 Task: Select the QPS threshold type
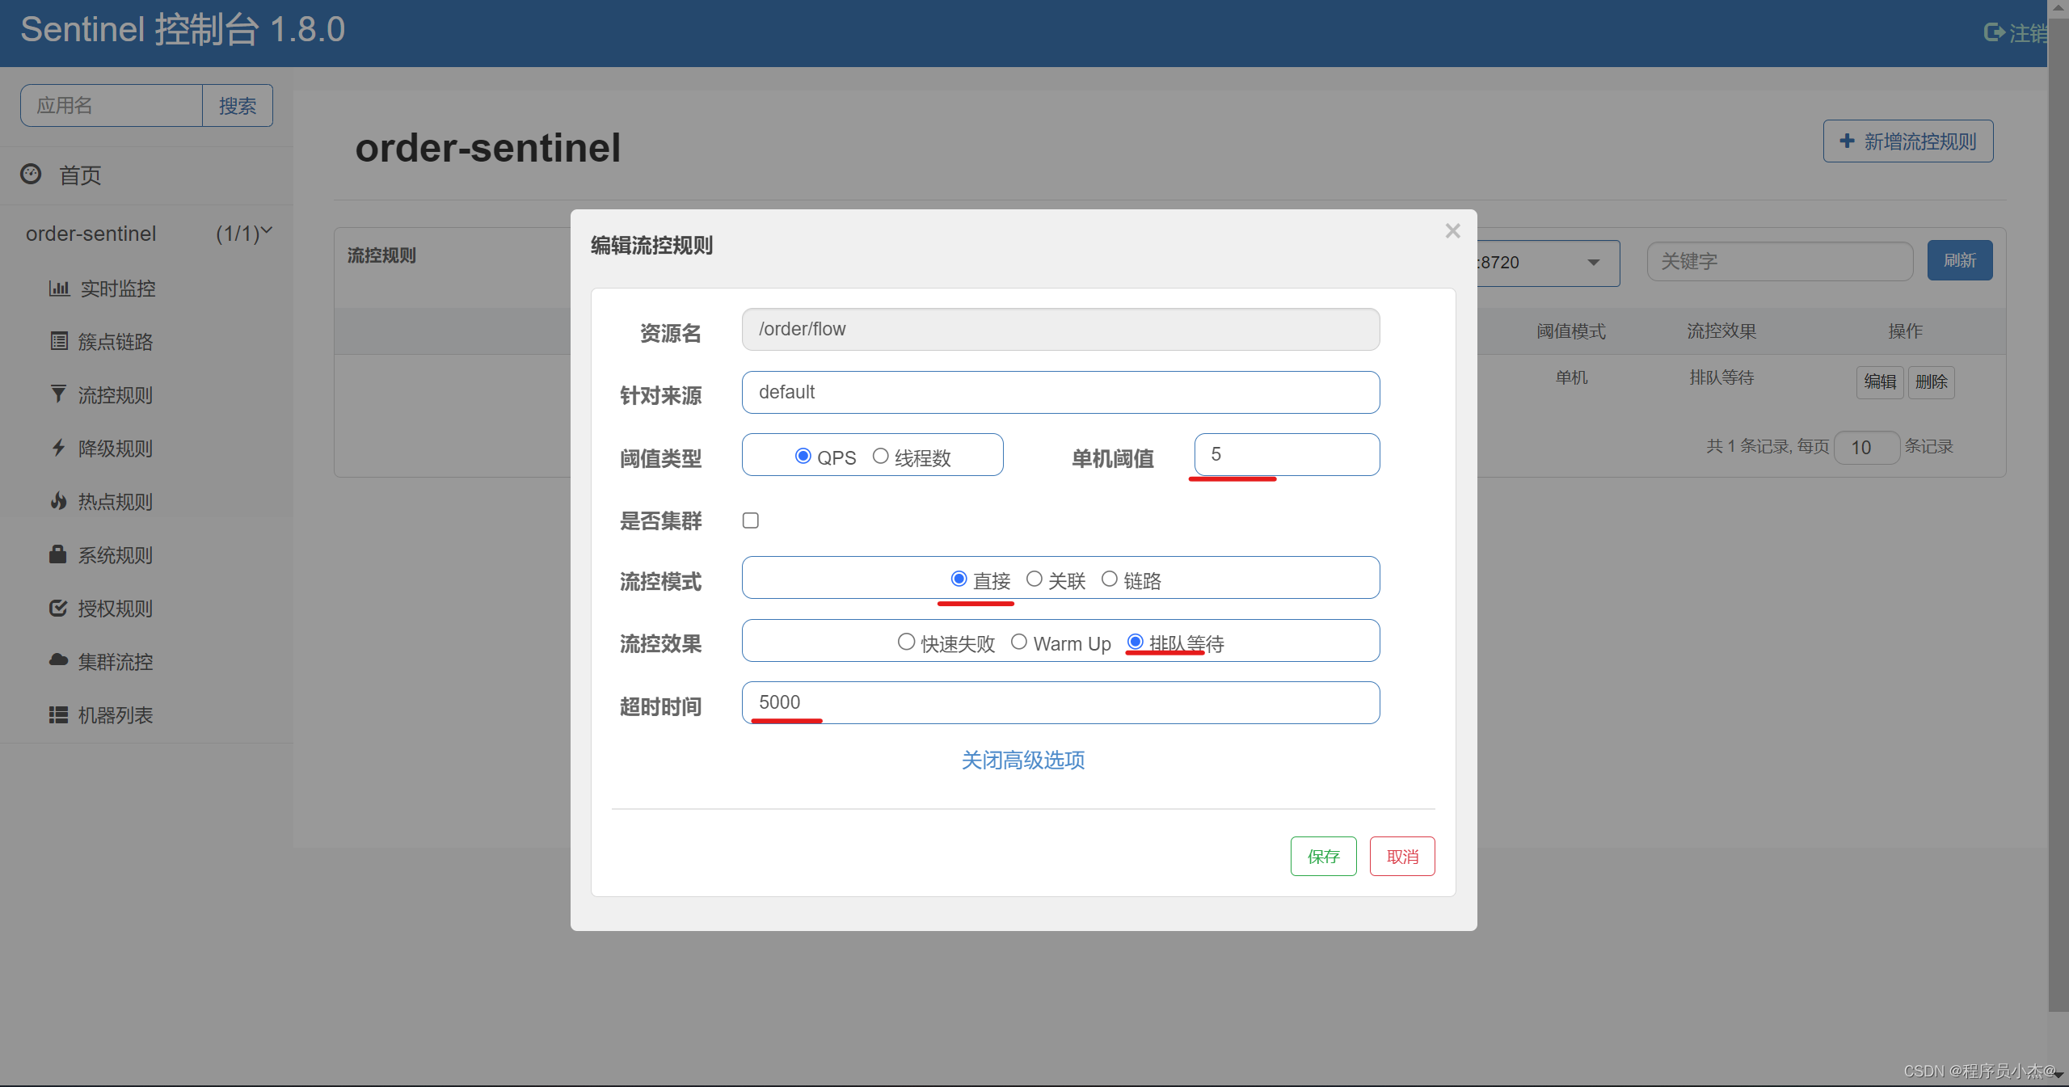(x=803, y=456)
